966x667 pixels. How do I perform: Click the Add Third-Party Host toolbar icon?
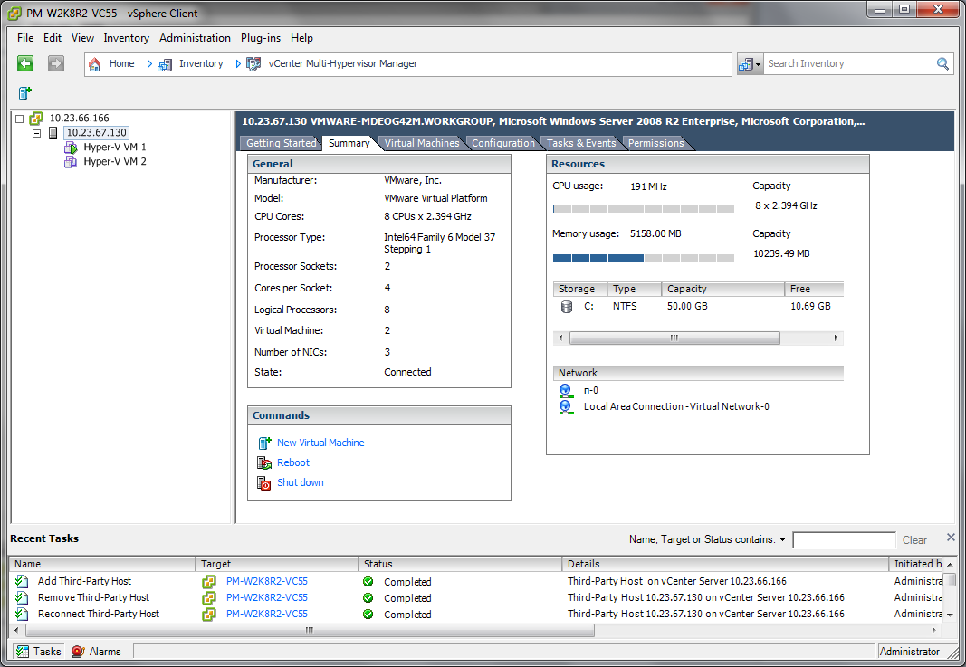tap(24, 93)
